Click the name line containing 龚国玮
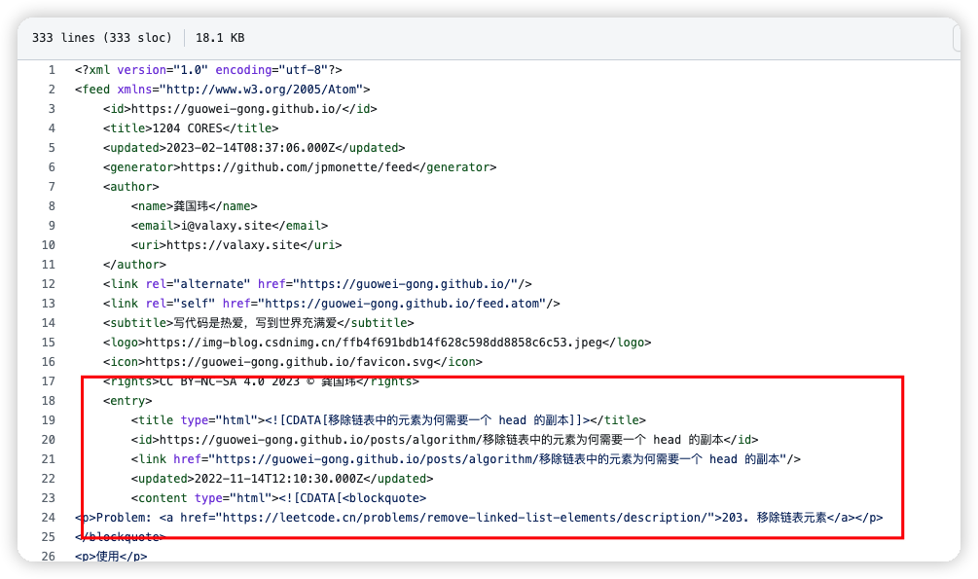 tap(194, 206)
